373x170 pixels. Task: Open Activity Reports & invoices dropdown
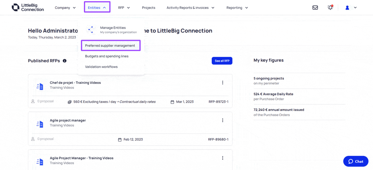point(190,8)
